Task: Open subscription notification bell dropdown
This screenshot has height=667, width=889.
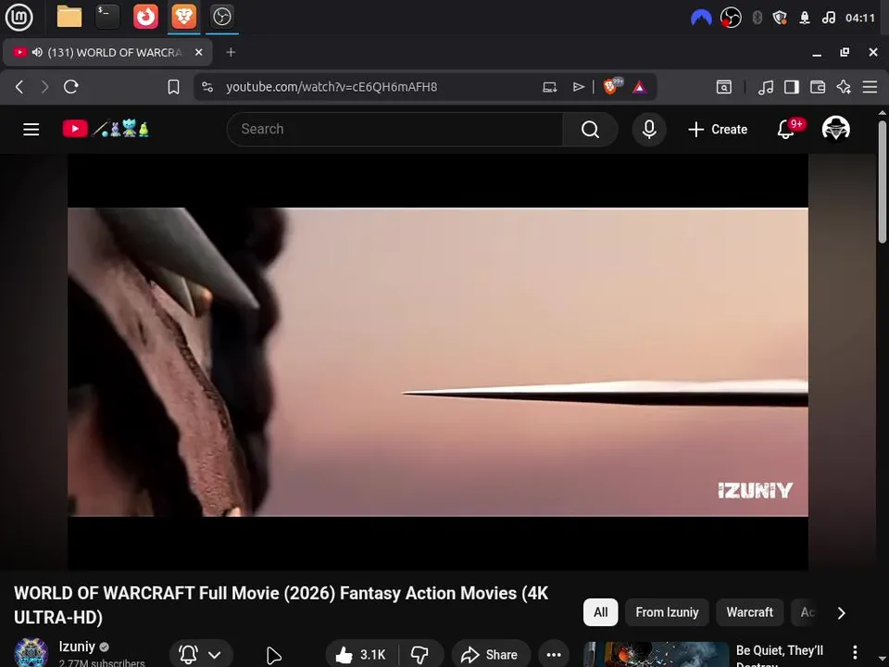Action: 201,655
